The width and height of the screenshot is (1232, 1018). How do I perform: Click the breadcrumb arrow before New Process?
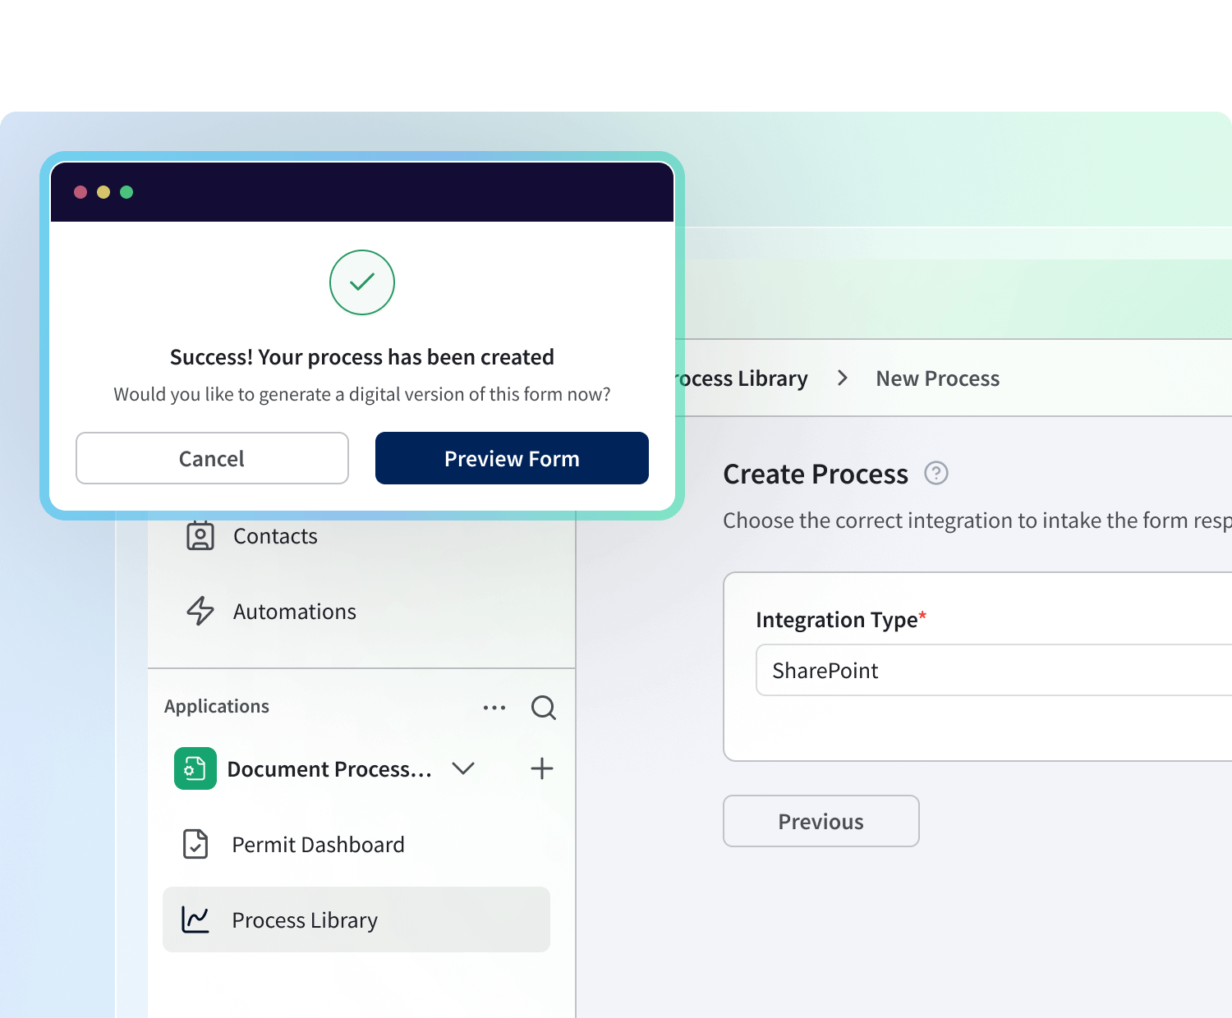[x=842, y=378]
